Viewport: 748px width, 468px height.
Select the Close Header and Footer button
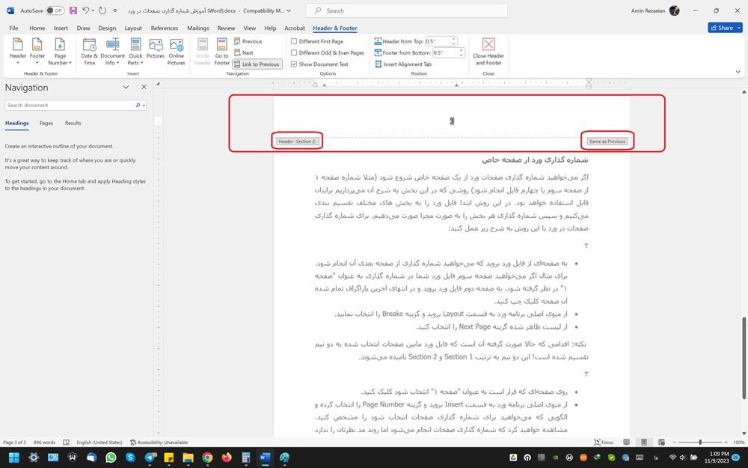pyautogui.click(x=488, y=51)
